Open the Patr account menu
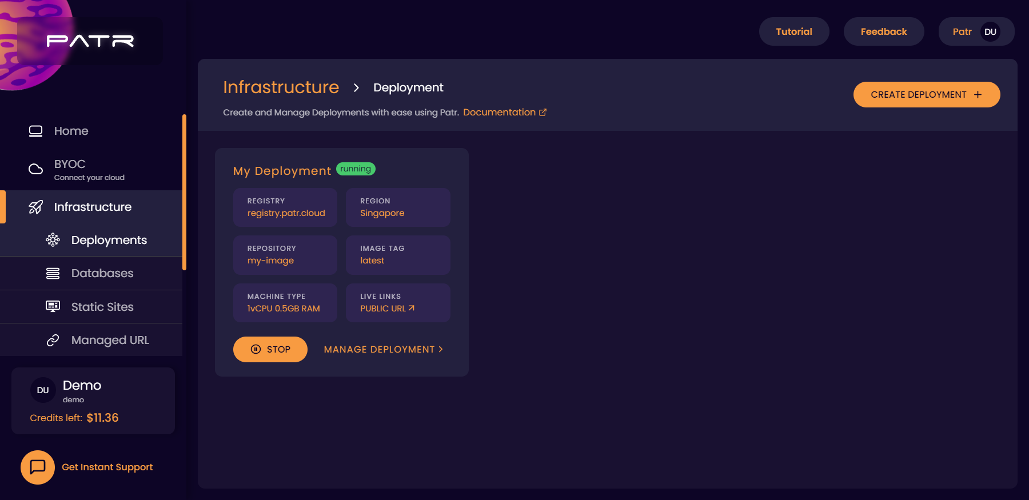1029x500 pixels. click(976, 31)
